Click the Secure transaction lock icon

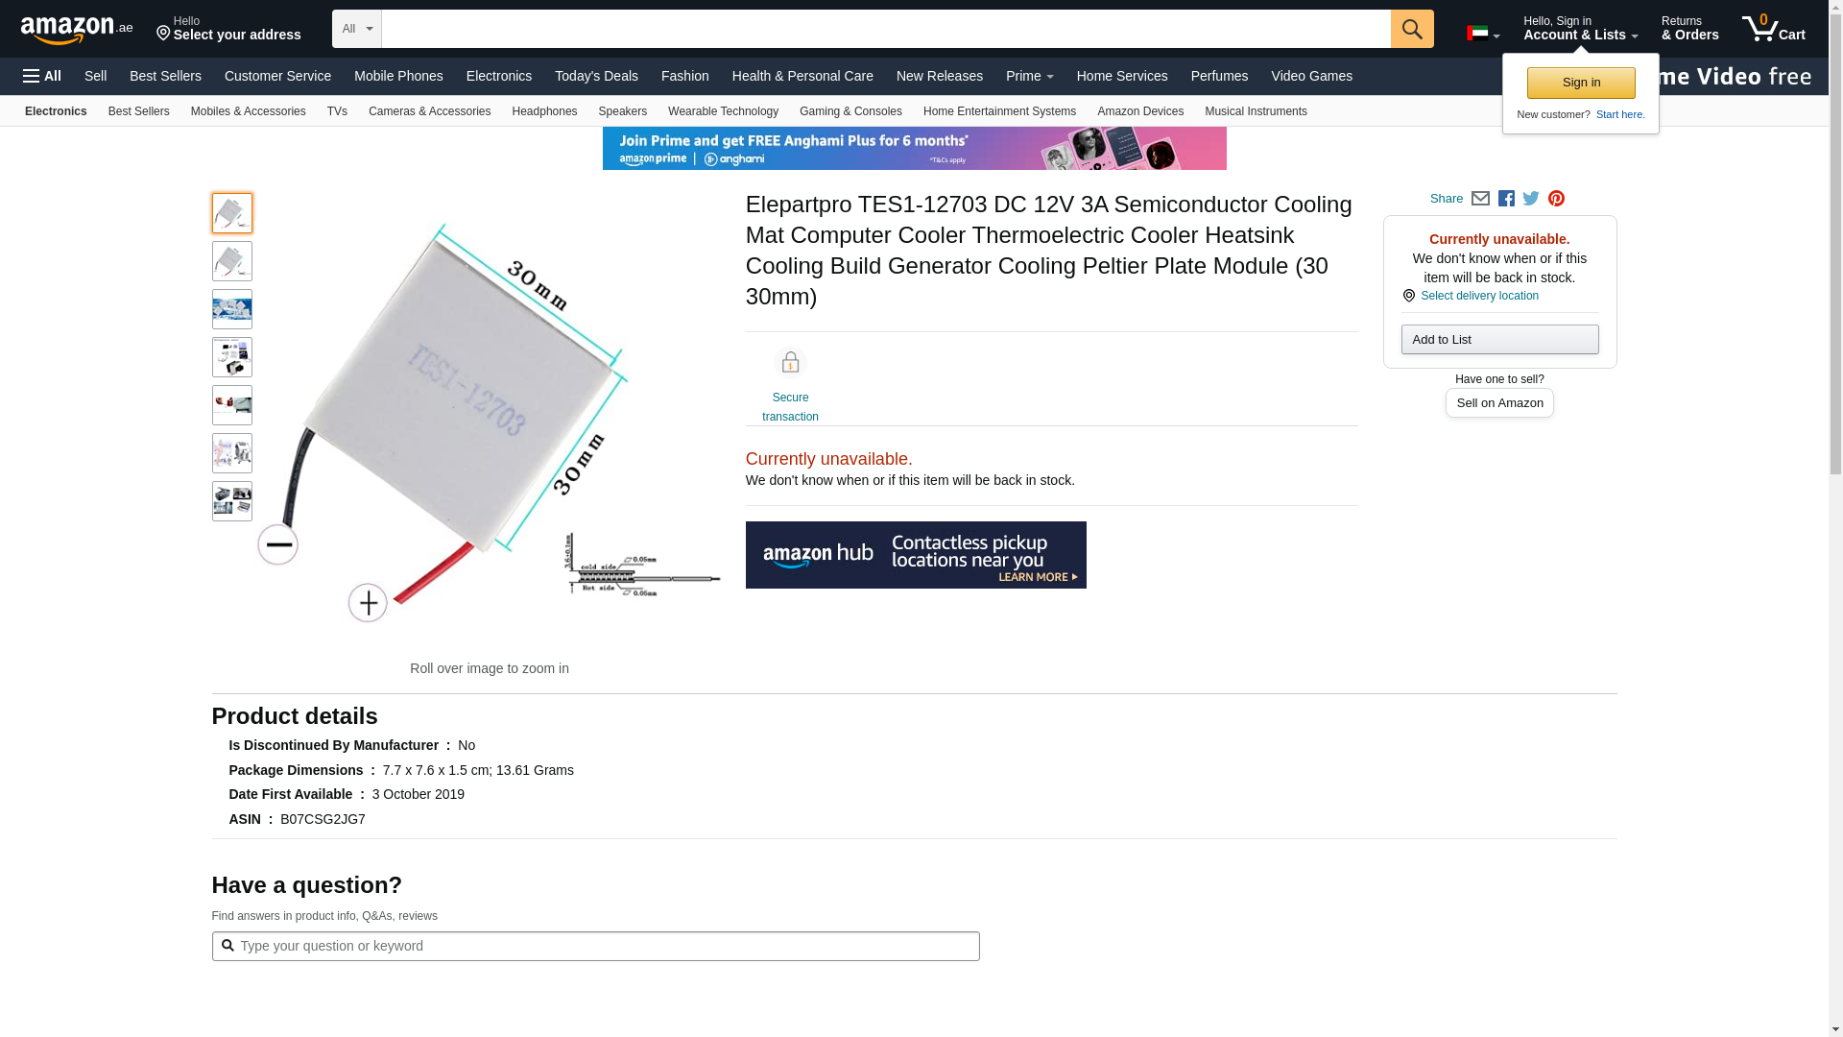790,363
